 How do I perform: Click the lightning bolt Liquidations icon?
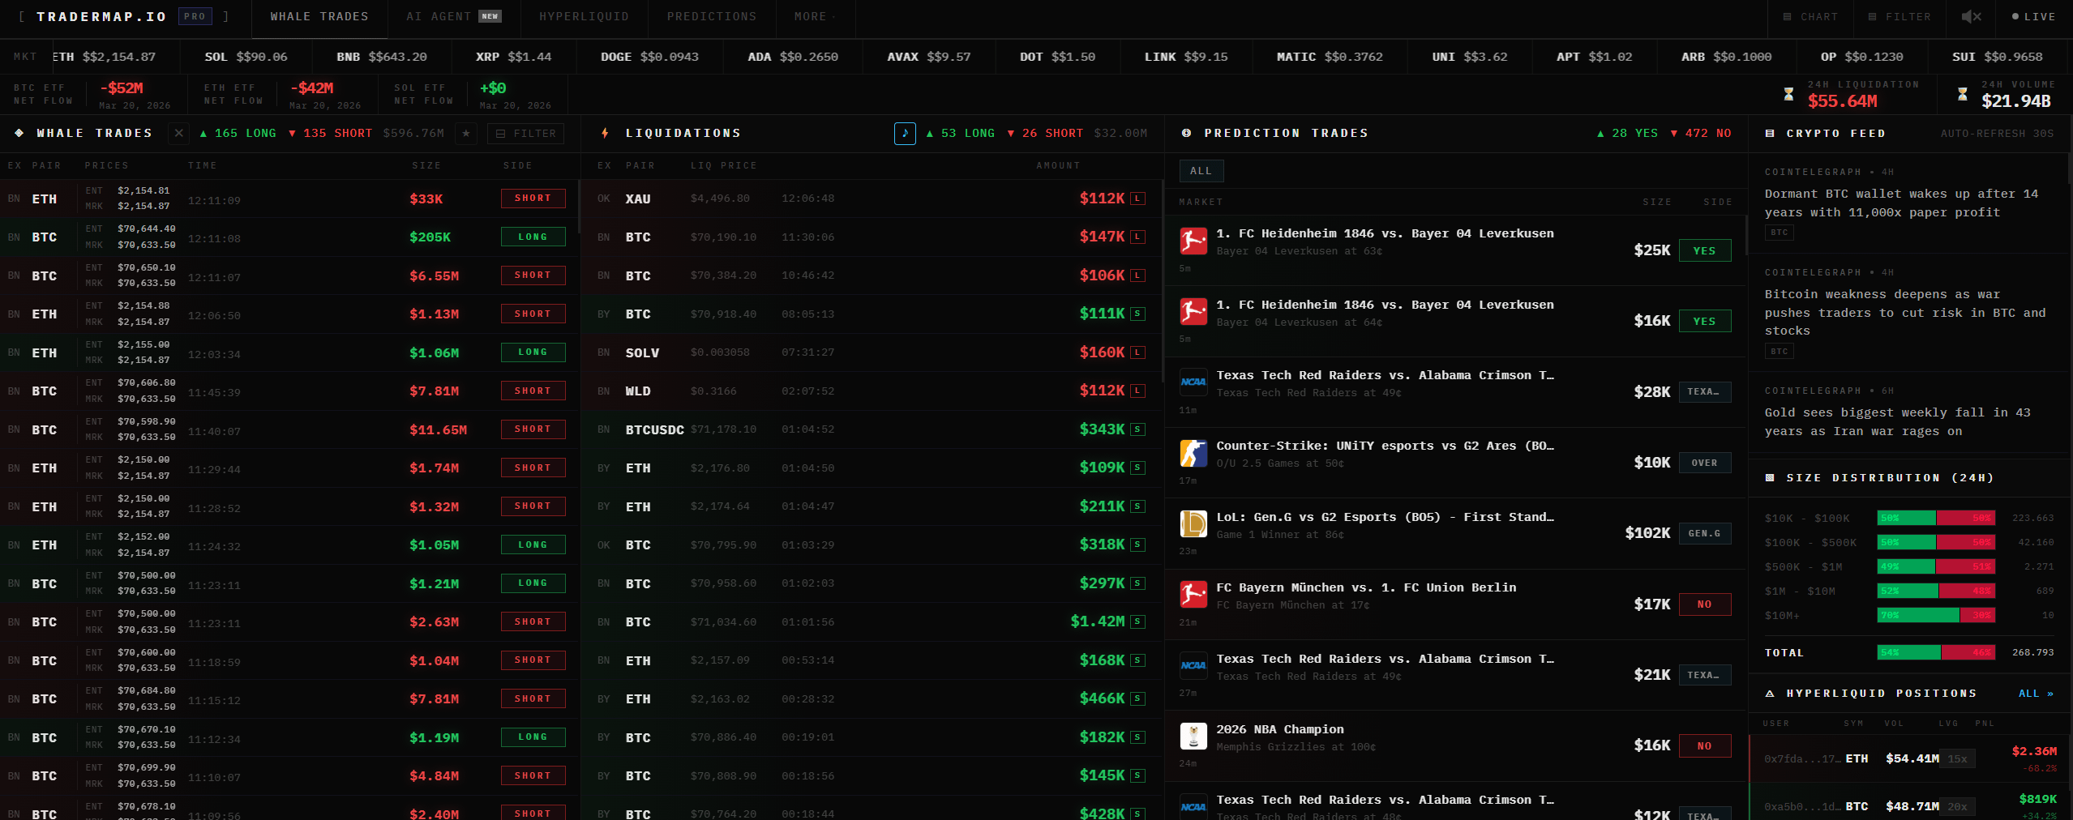point(605,134)
